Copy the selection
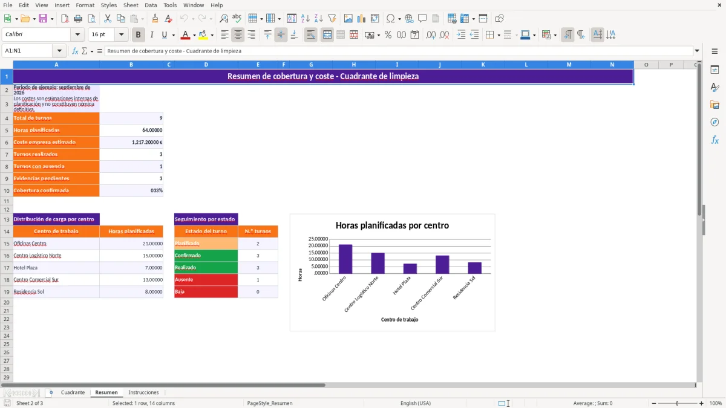This screenshot has height=408, width=726. (121, 19)
